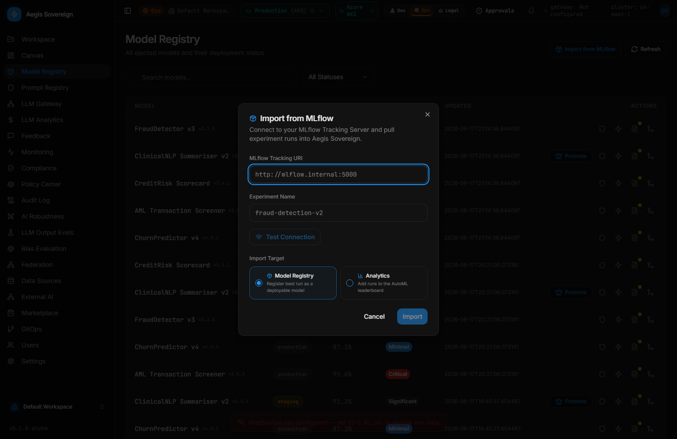The width and height of the screenshot is (677, 439).
Task: Switch to the Legal role toggle
Action: coord(448,11)
